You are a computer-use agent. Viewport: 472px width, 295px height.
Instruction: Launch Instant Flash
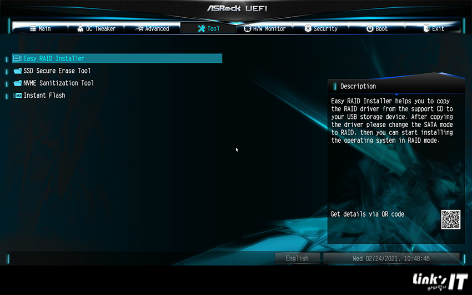(44, 96)
